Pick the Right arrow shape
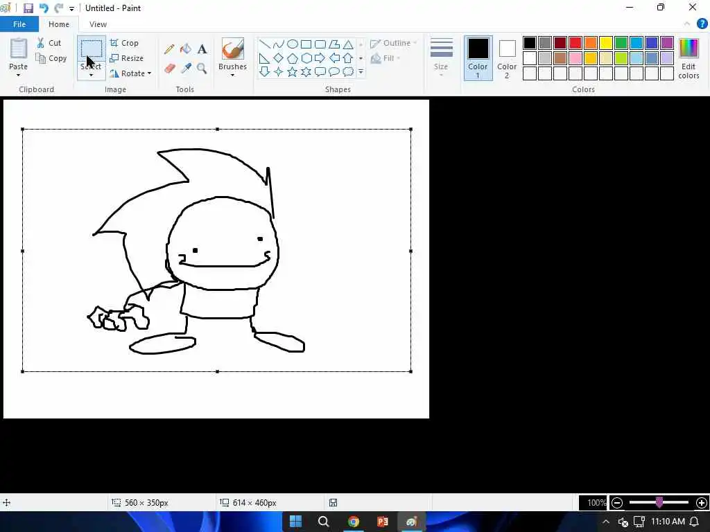This screenshot has width=710, height=532. click(320, 58)
